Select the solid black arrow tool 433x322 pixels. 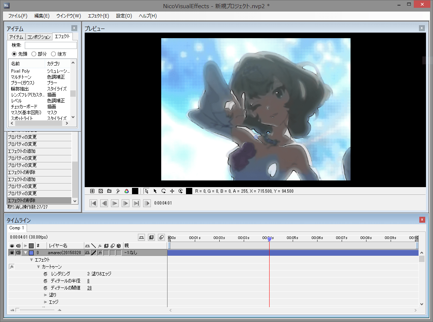coord(155,191)
